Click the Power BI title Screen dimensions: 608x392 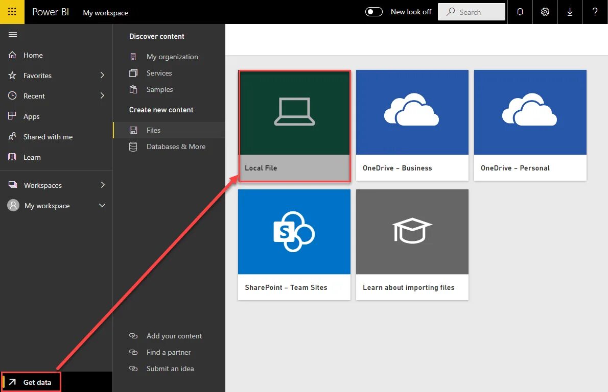(51, 12)
